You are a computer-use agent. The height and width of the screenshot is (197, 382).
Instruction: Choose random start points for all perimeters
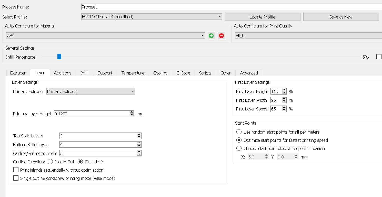click(239, 132)
